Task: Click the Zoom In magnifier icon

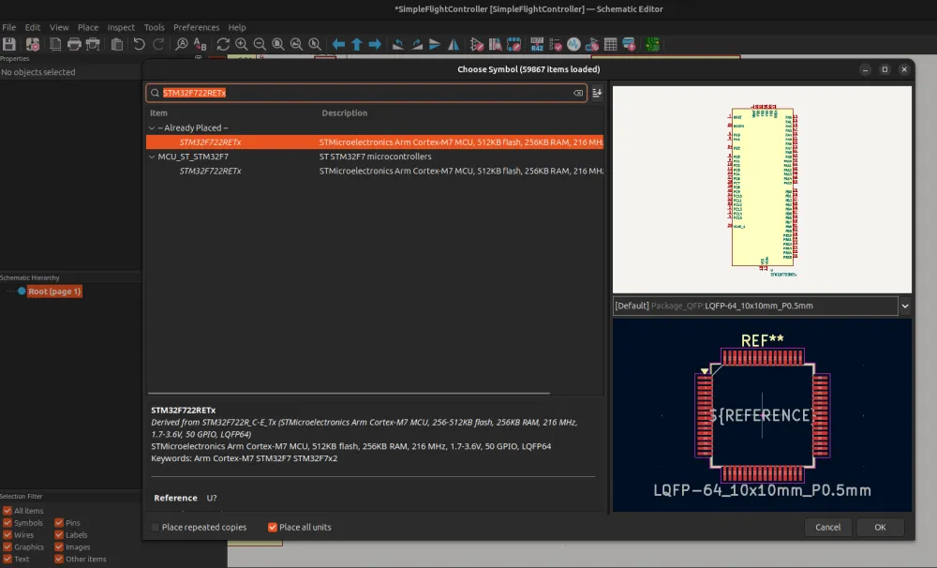Action: (242, 44)
